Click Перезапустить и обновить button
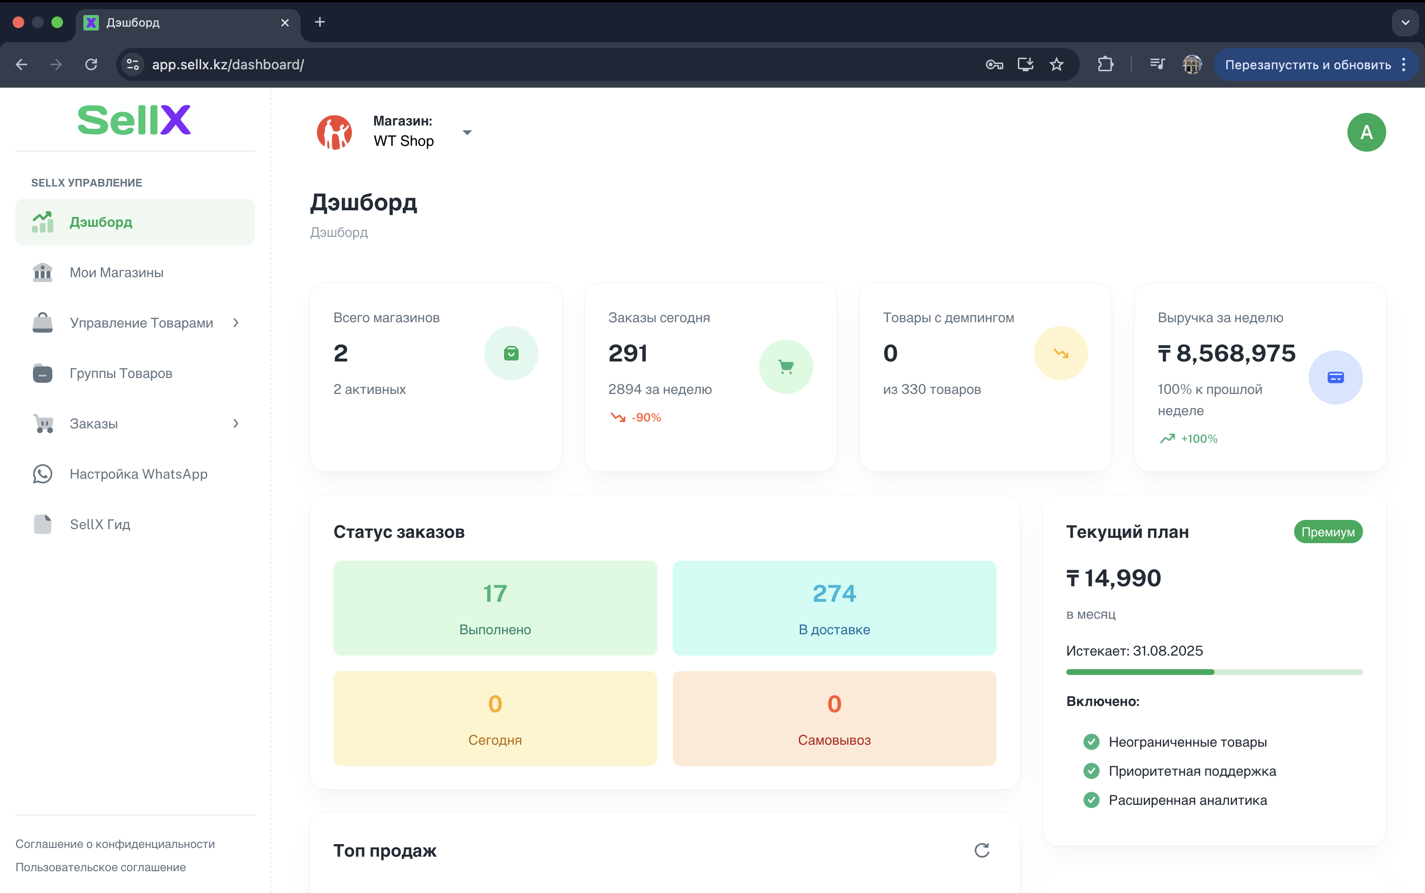 coord(1307,64)
